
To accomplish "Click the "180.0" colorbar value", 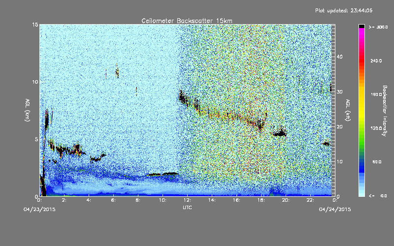I will click(x=376, y=94).
